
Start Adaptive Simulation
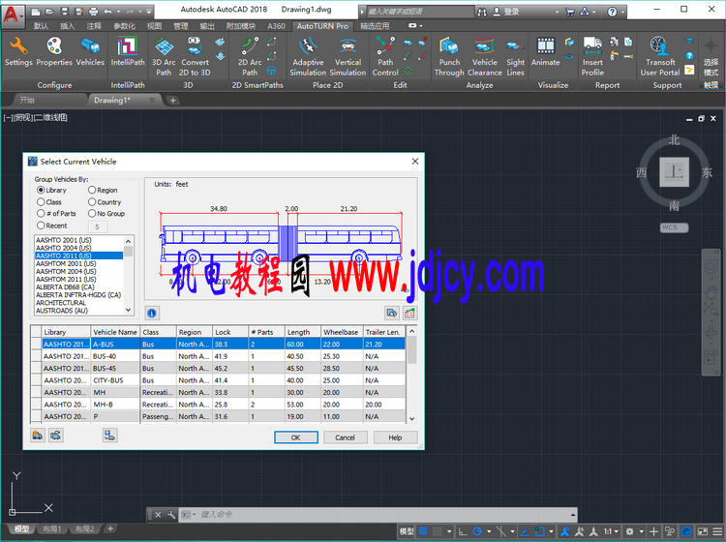[x=308, y=56]
